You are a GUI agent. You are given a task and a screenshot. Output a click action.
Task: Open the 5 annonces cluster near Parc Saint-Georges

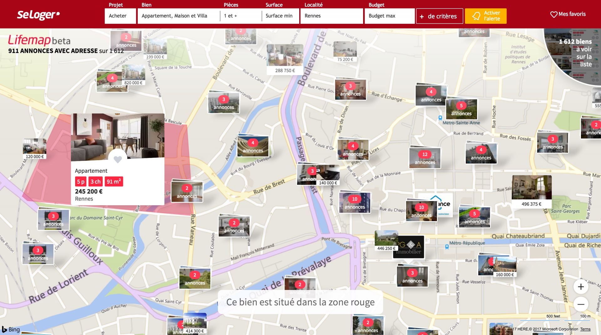(x=475, y=217)
